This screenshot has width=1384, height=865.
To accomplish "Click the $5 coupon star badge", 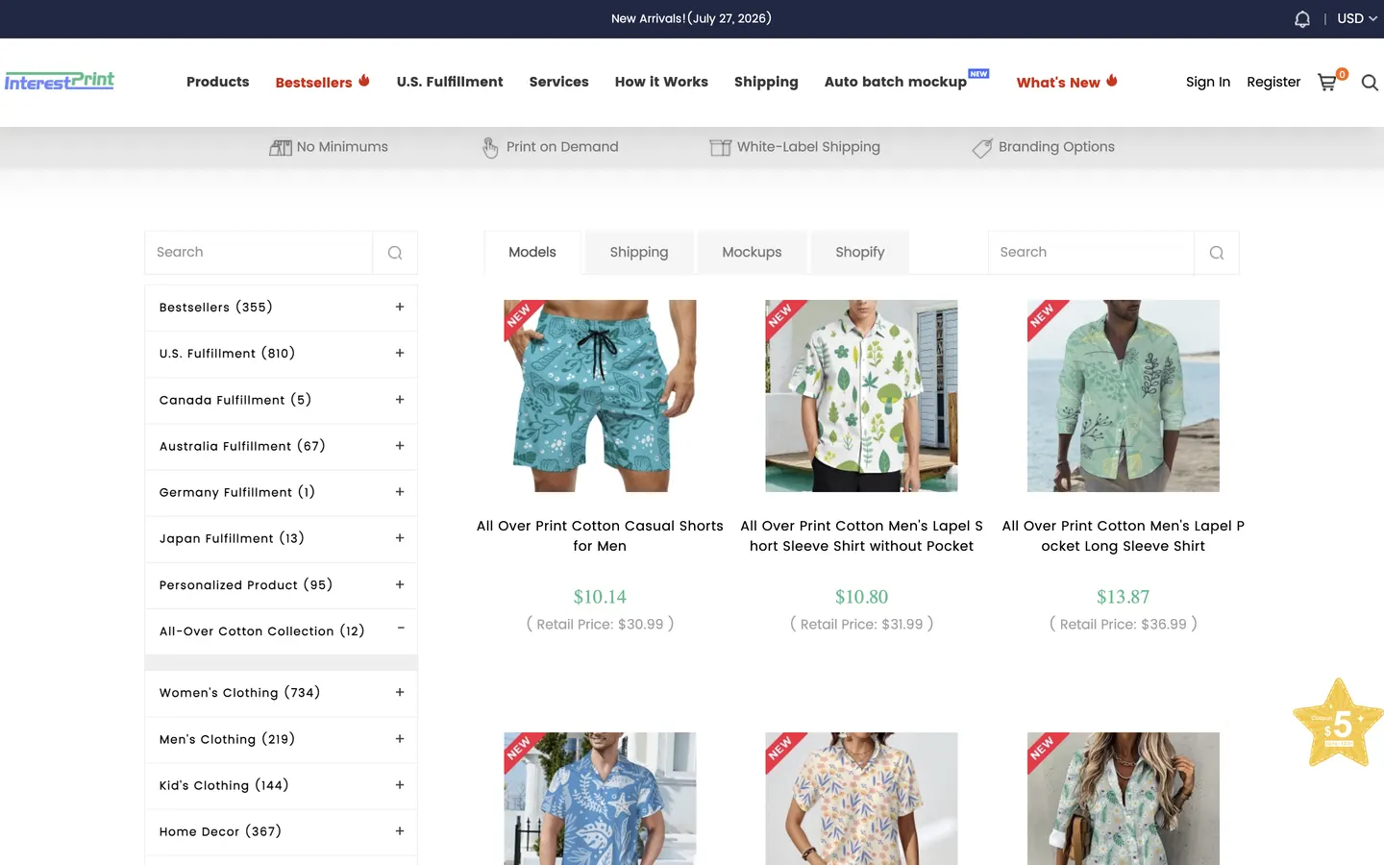I will tap(1339, 723).
